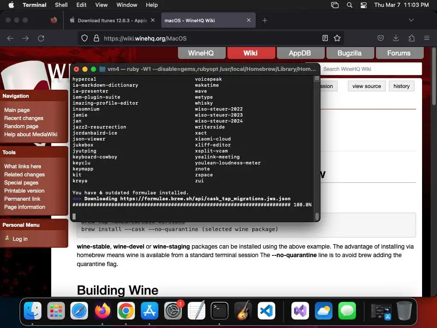Reload the current page
Screen dimensions: 437x328
(41, 38)
